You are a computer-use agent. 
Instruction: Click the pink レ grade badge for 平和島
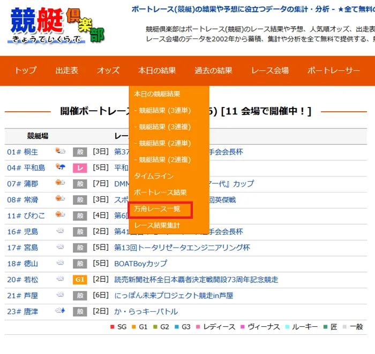[x=80, y=168]
